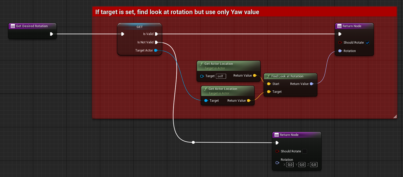The height and width of the screenshot is (177, 403).
Task: Click the Rotation Y value field
Action: 302,165
